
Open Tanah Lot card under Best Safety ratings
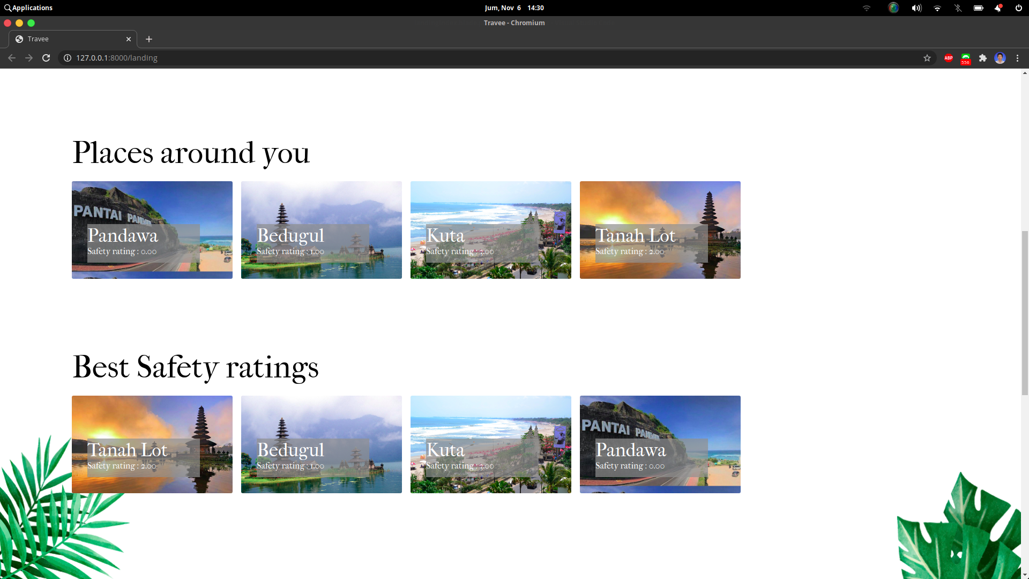[x=152, y=444]
